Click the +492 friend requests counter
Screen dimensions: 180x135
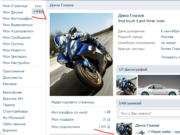pyautogui.click(x=38, y=11)
